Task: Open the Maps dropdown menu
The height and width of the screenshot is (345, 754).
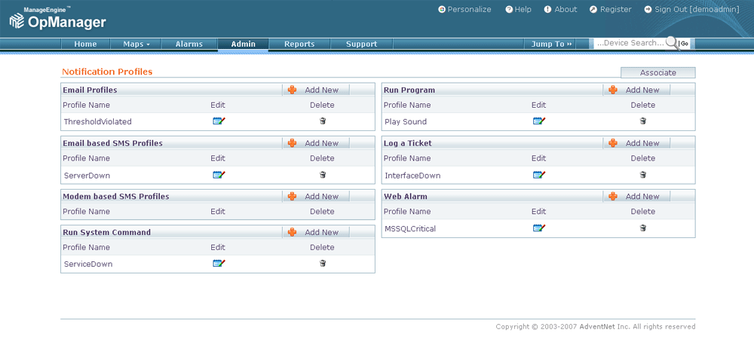Action: coord(136,44)
